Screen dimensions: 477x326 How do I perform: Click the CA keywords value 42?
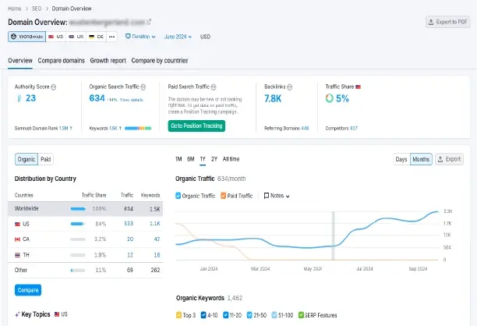[x=157, y=239]
